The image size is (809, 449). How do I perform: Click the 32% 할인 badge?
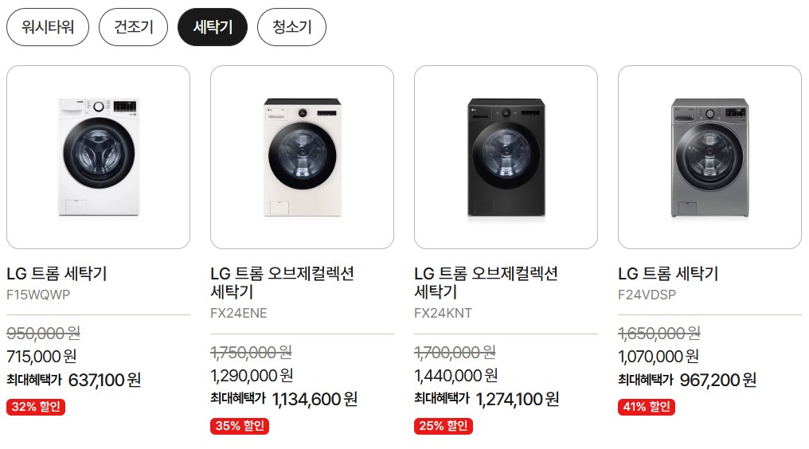36,407
